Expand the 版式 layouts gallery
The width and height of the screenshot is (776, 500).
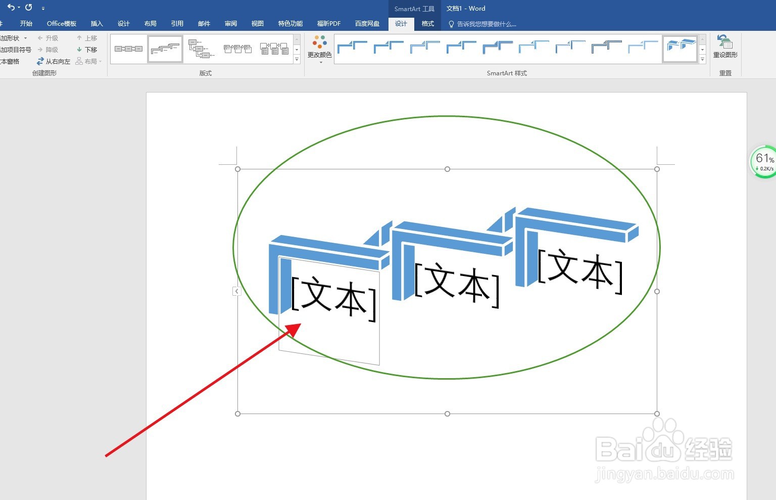297,60
